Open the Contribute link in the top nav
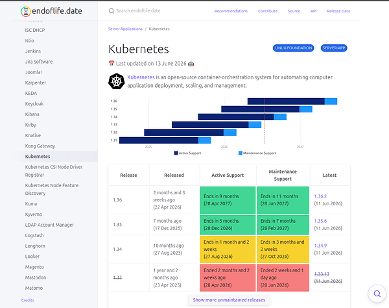This screenshot has width=389, height=308. coord(268,11)
